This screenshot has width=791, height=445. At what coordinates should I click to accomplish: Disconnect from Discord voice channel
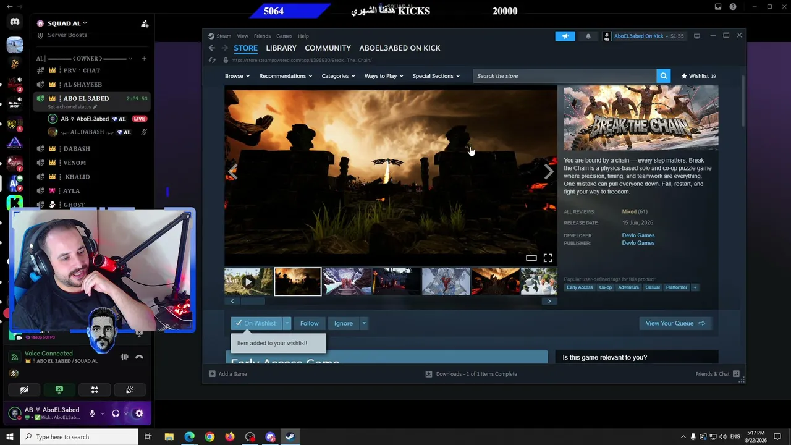pyautogui.click(x=139, y=357)
